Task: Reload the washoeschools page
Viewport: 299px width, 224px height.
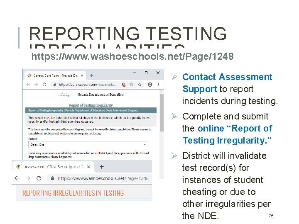Action: tap(39, 178)
